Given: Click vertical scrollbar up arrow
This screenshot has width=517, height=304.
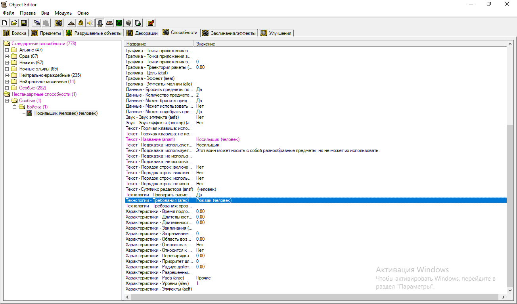Looking at the screenshot, I should point(510,44).
